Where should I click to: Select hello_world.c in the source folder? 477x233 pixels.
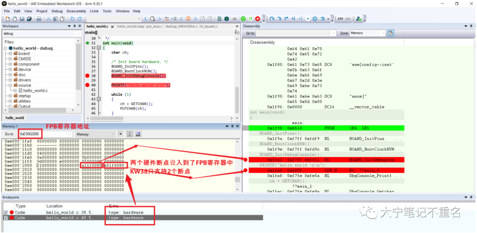35,90
